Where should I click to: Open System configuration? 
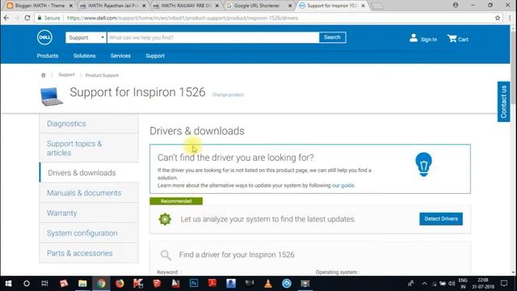coord(89,233)
